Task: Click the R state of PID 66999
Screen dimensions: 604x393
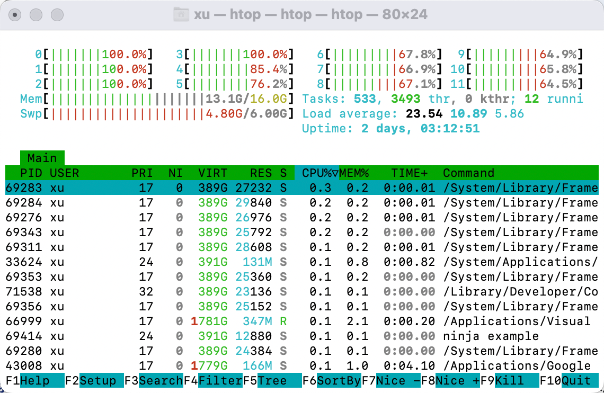Action: (x=283, y=321)
